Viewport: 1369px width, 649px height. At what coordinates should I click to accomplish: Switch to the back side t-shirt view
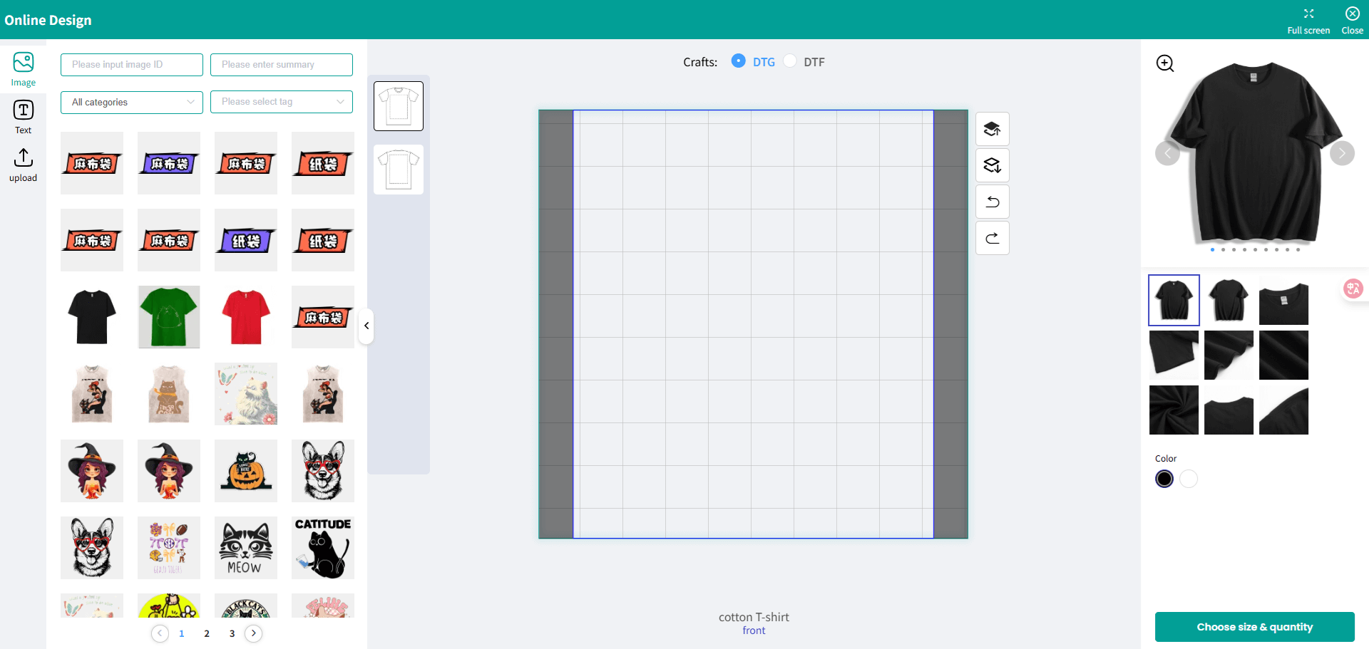click(399, 170)
